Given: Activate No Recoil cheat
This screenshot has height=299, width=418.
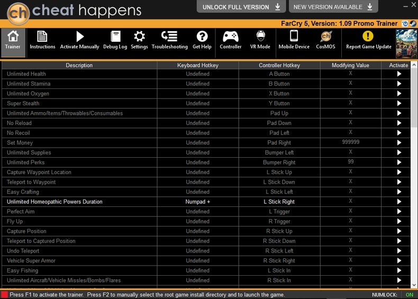Looking at the screenshot, I should click(x=399, y=133).
